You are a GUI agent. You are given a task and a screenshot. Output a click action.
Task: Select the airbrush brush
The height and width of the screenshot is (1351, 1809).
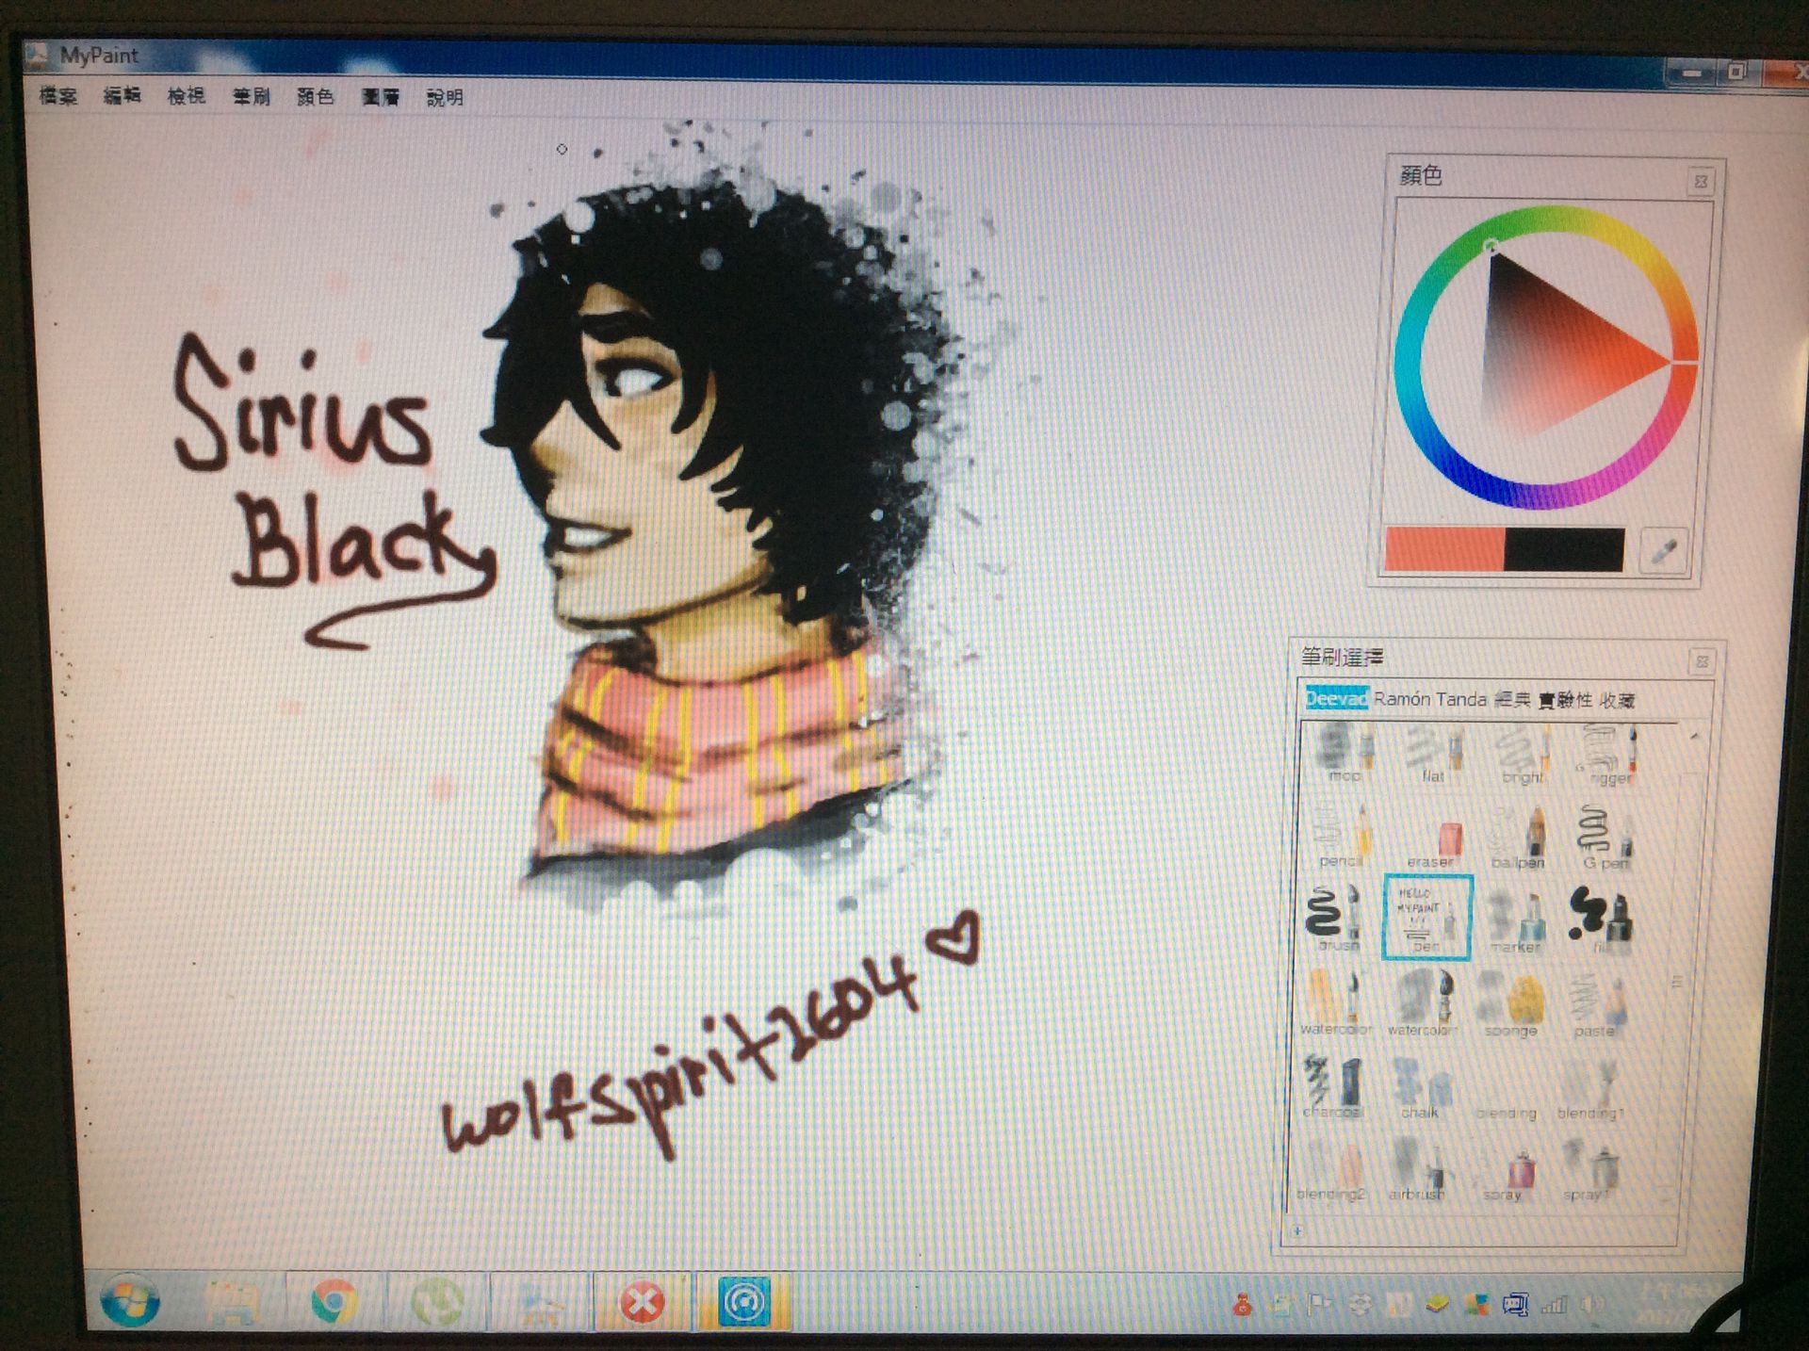tap(1417, 1168)
